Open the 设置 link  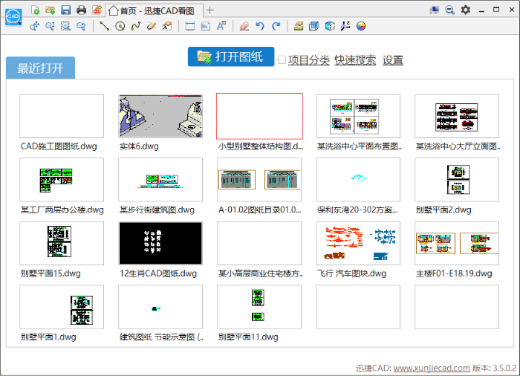click(393, 60)
